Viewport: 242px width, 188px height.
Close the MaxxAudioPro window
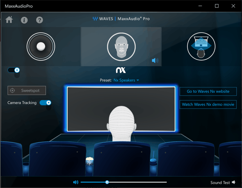[x=233, y=6]
